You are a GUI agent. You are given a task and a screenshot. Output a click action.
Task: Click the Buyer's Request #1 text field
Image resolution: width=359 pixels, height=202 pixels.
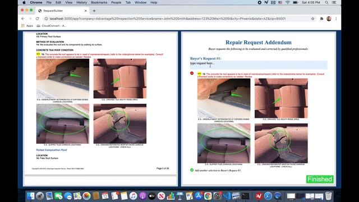(259, 65)
